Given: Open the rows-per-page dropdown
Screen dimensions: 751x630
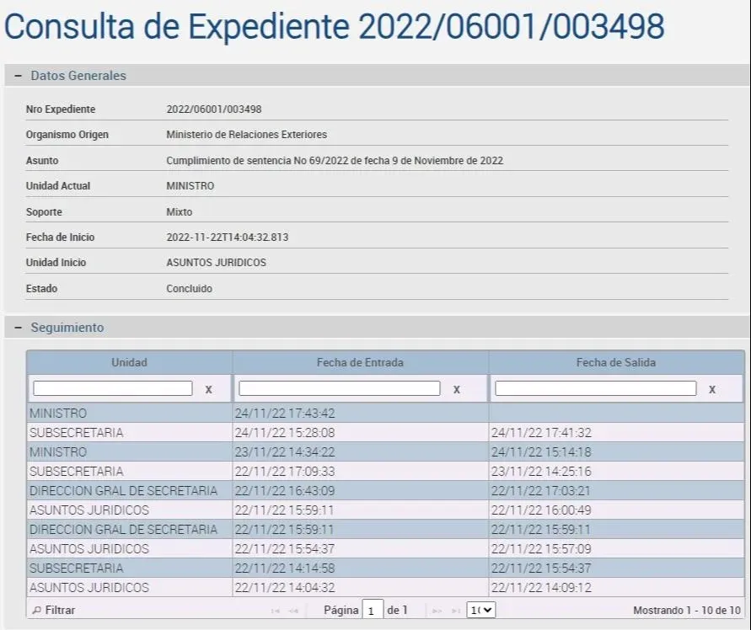Looking at the screenshot, I should pyautogui.click(x=481, y=609).
